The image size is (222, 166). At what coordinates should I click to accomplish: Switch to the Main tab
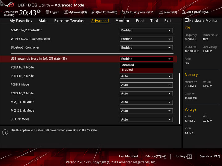coord(43,21)
